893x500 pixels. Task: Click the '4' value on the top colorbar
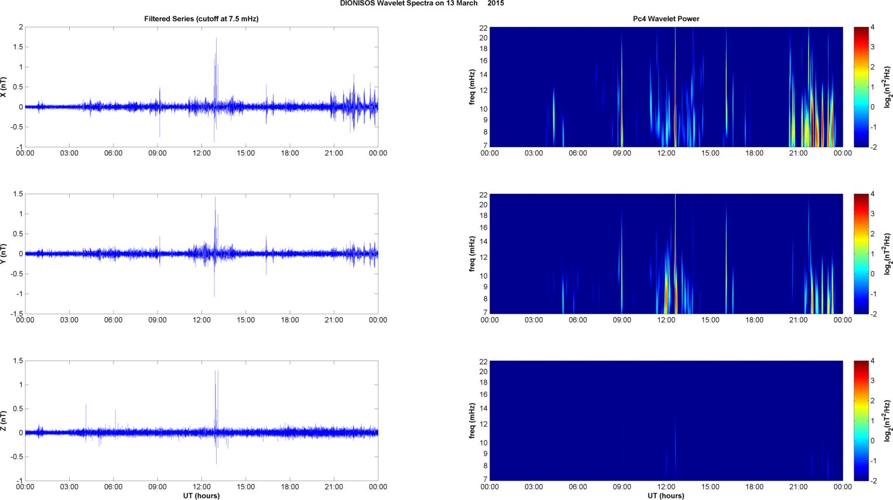pyautogui.click(x=873, y=28)
